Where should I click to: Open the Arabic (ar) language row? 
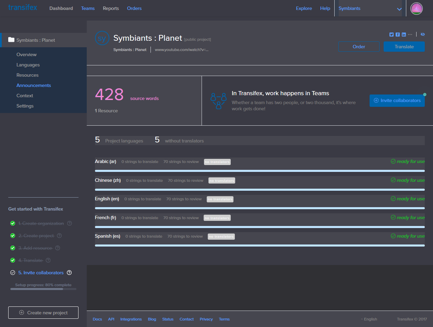[106, 161]
